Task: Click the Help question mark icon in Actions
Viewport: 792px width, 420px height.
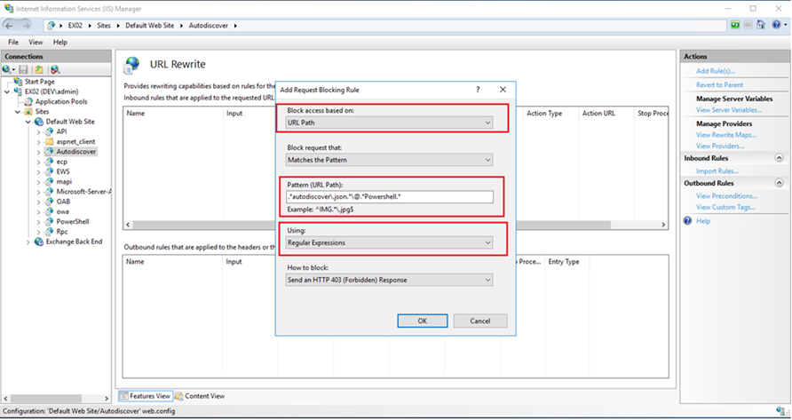Action: (x=687, y=220)
